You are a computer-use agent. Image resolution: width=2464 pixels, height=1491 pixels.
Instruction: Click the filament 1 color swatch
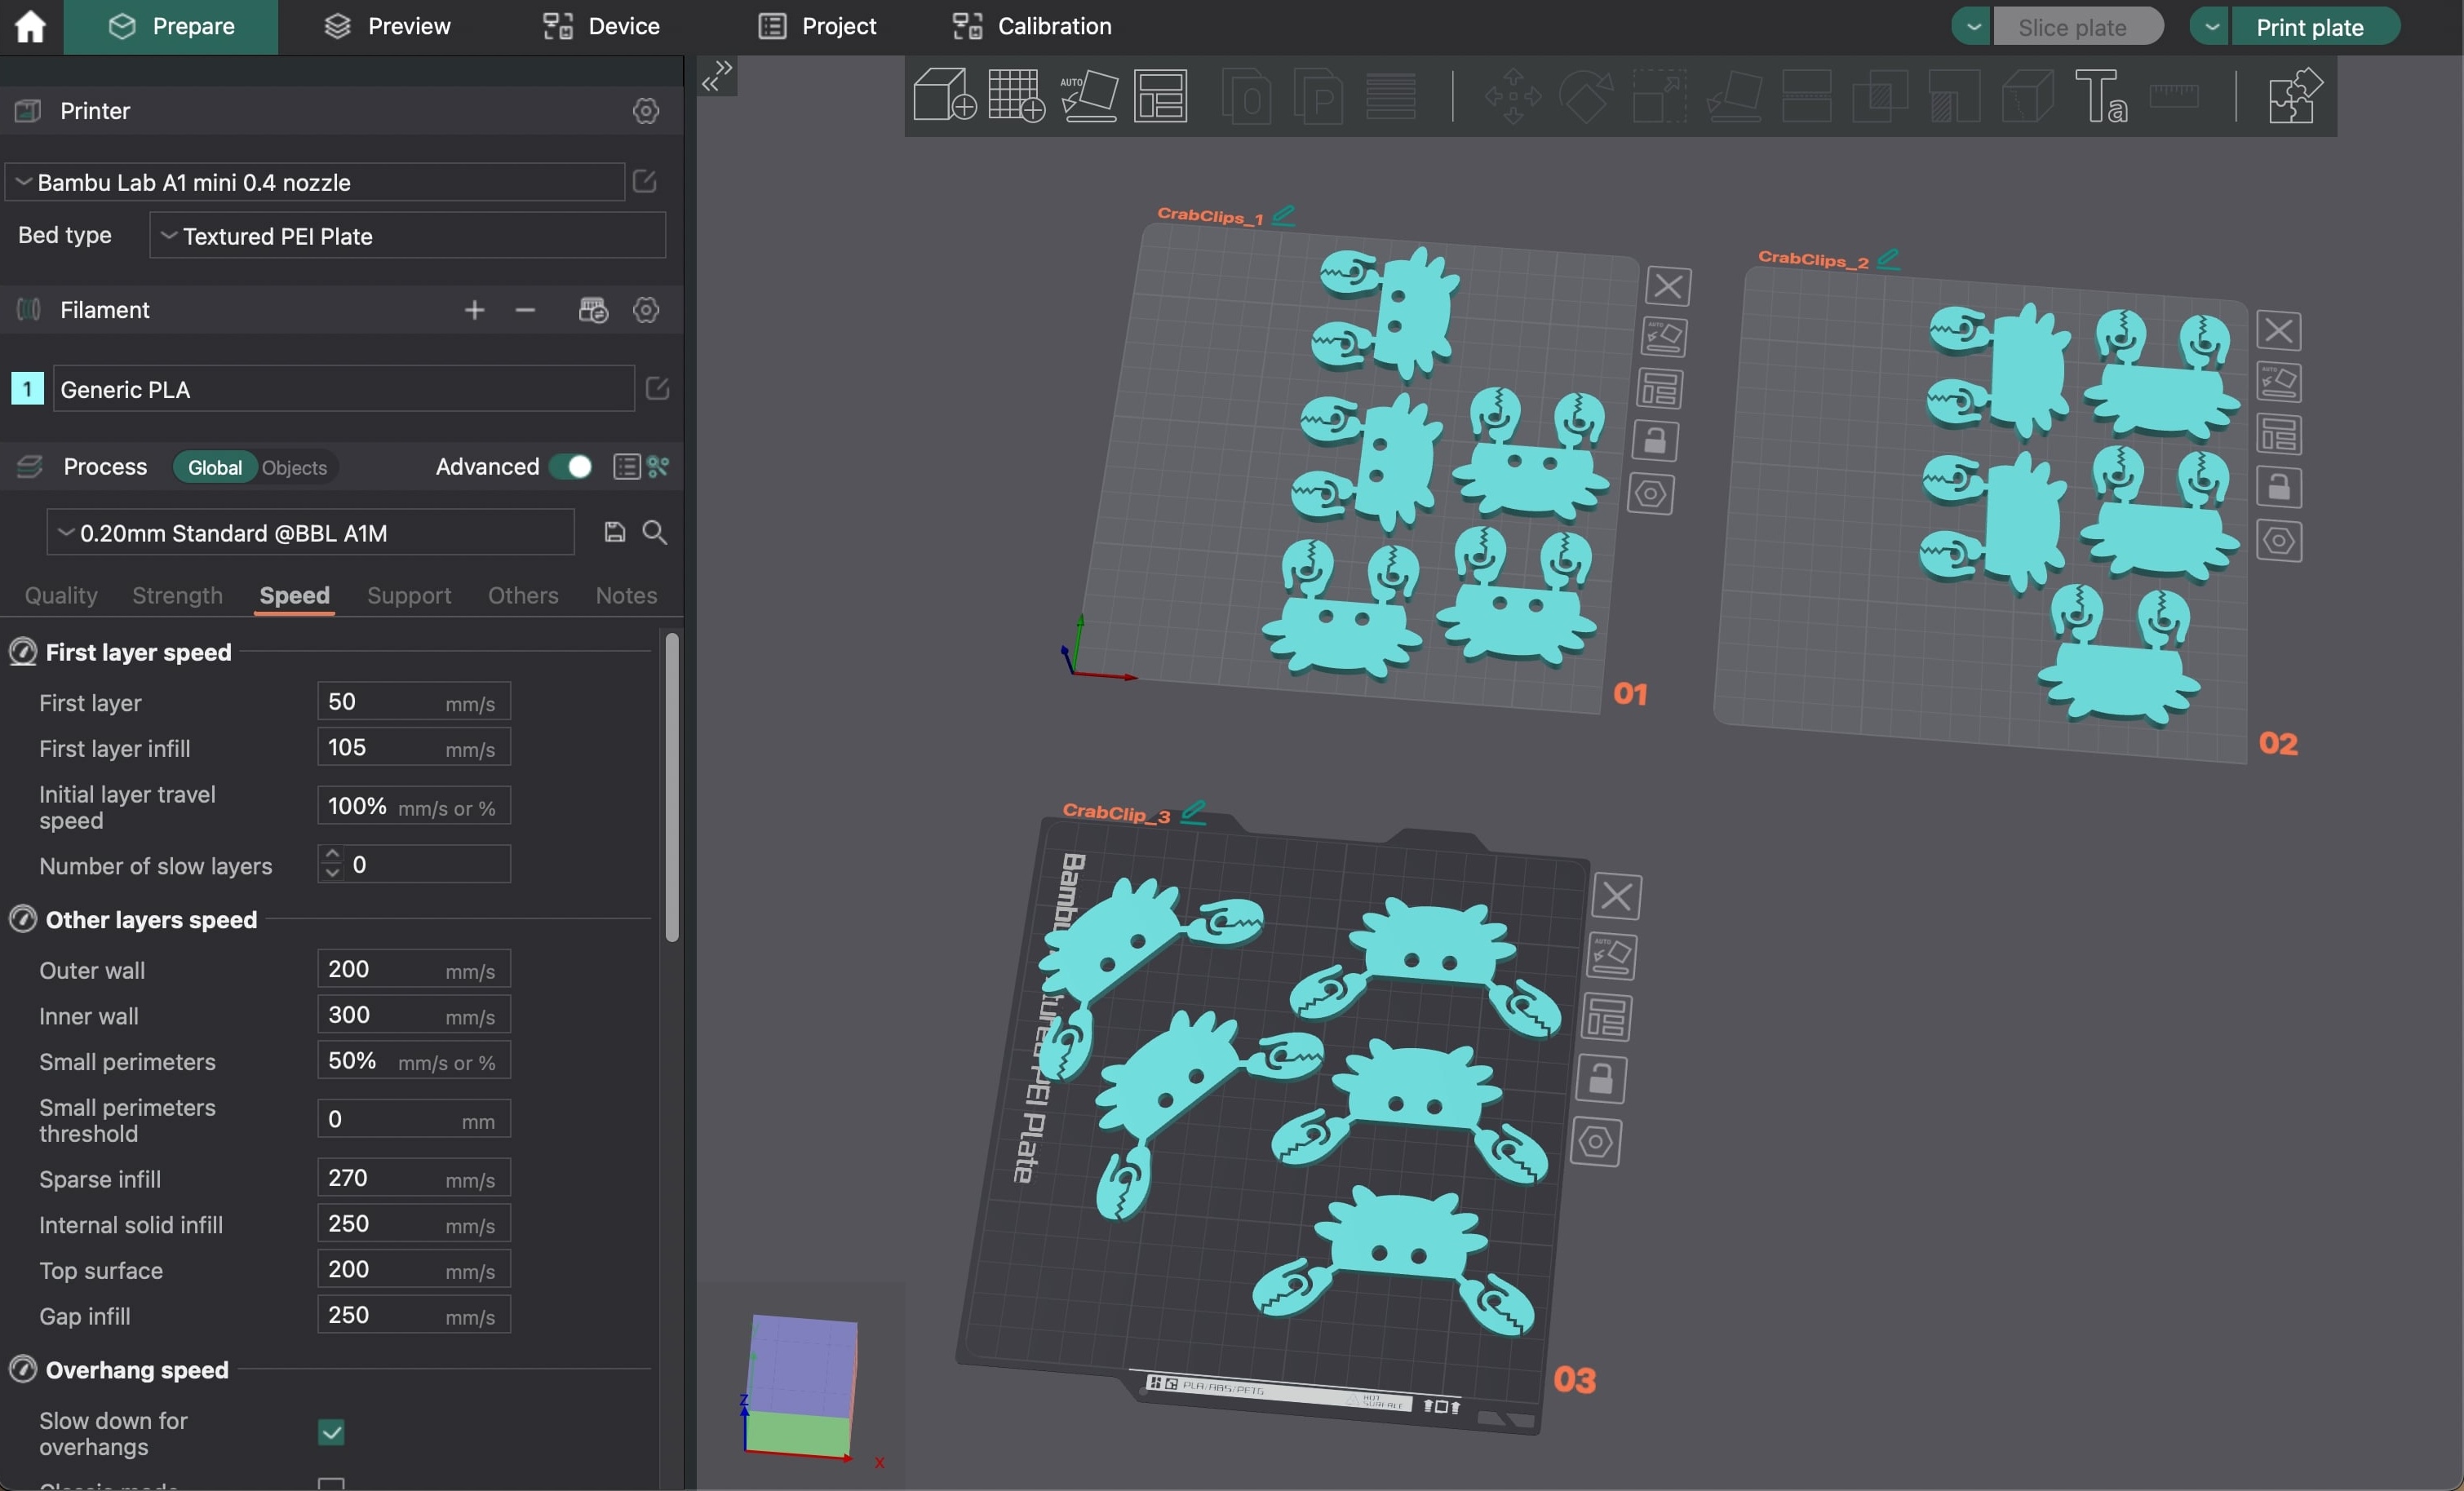coord(27,389)
